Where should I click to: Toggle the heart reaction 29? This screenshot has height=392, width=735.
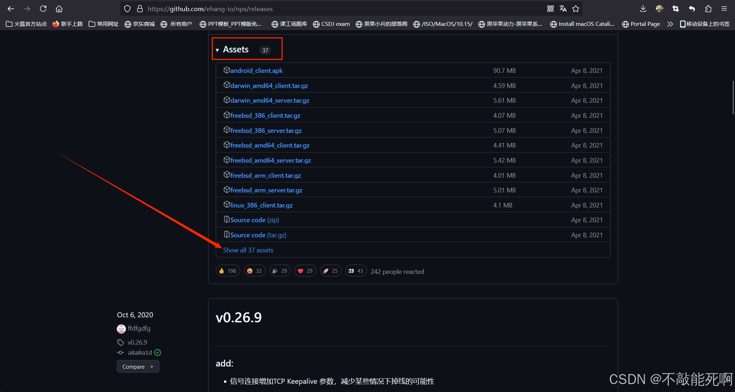pyautogui.click(x=305, y=271)
